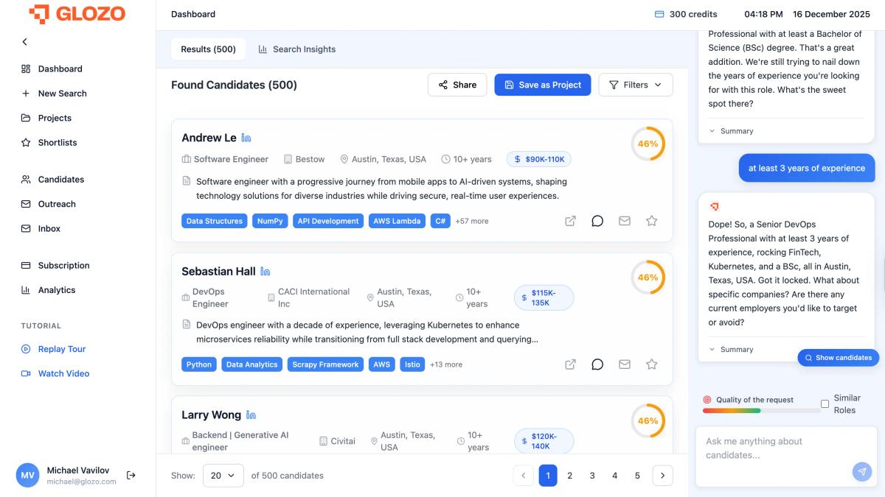Open the Outreach section in sidebar
Image resolution: width=885 pixels, height=497 pixels.
(x=58, y=204)
